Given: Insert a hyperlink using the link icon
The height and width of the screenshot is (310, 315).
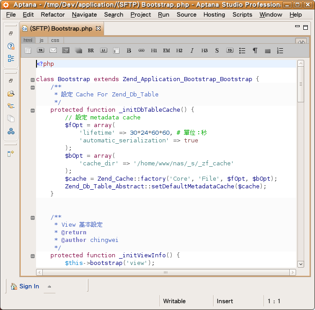Looking at the screenshot, I should 142,50.
